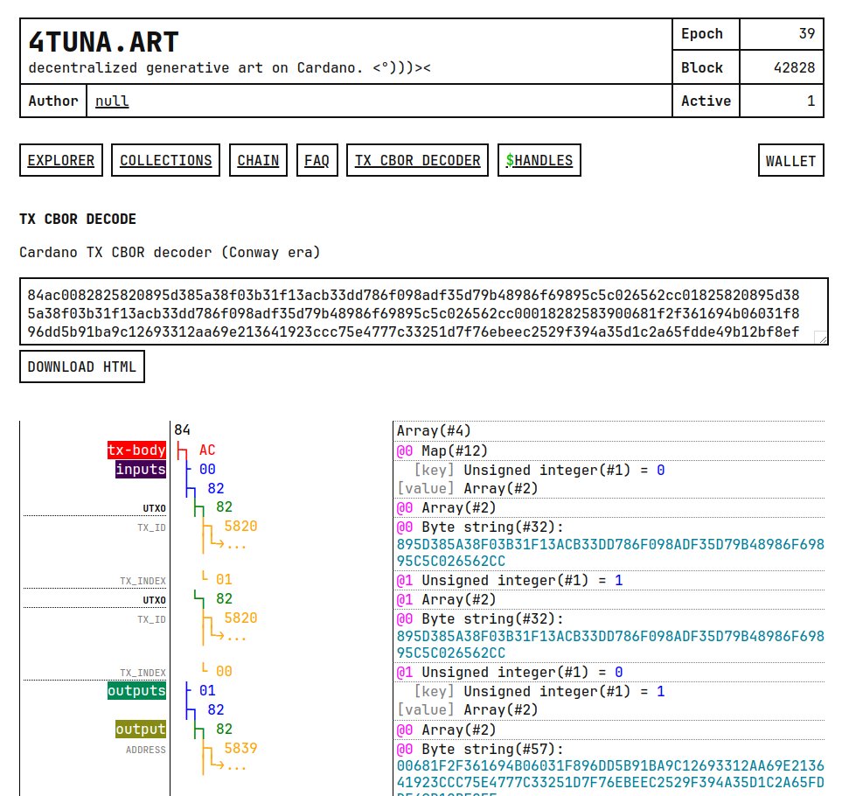Grab the textarea resize handle corner

pos(821,338)
